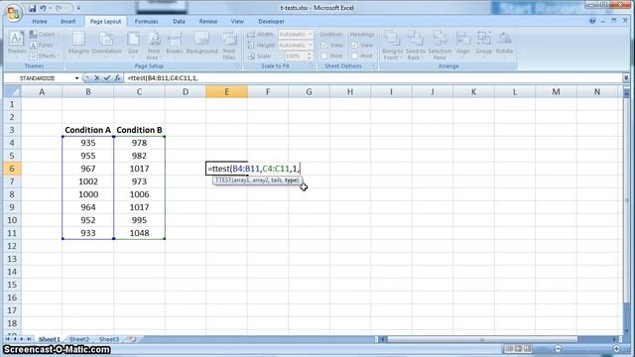
Task: Switch to Page Break Preview in status bar
Action: pyautogui.click(x=527, y=348)
